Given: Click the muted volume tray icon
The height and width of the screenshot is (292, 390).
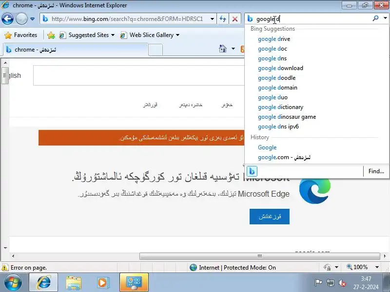Looking at the screenshot, I should coord(342,283).
